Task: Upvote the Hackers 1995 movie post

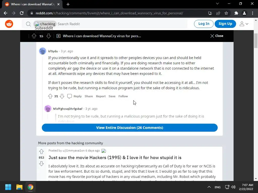Action: (x=41, y=151)
